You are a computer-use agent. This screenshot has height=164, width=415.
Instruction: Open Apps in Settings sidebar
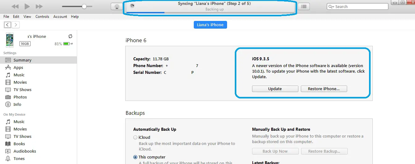click(18, 68)
